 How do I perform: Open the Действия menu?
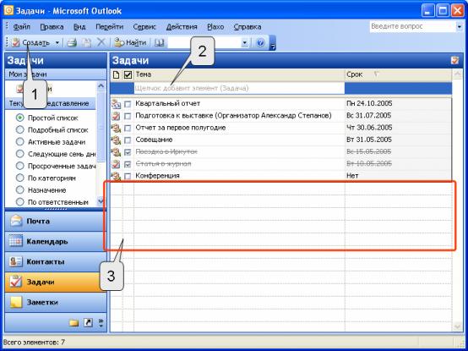tap(182, 27)
